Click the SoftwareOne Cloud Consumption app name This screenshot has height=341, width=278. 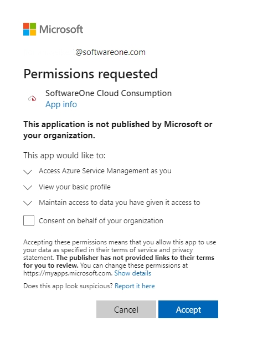pyautogui.click(x=109, y=93)
